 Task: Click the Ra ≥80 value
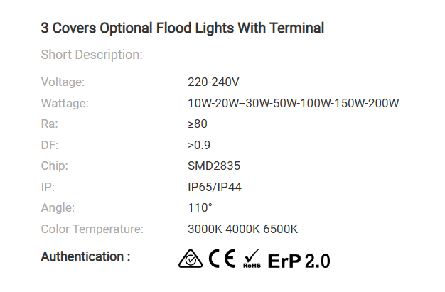pos(198,124)
